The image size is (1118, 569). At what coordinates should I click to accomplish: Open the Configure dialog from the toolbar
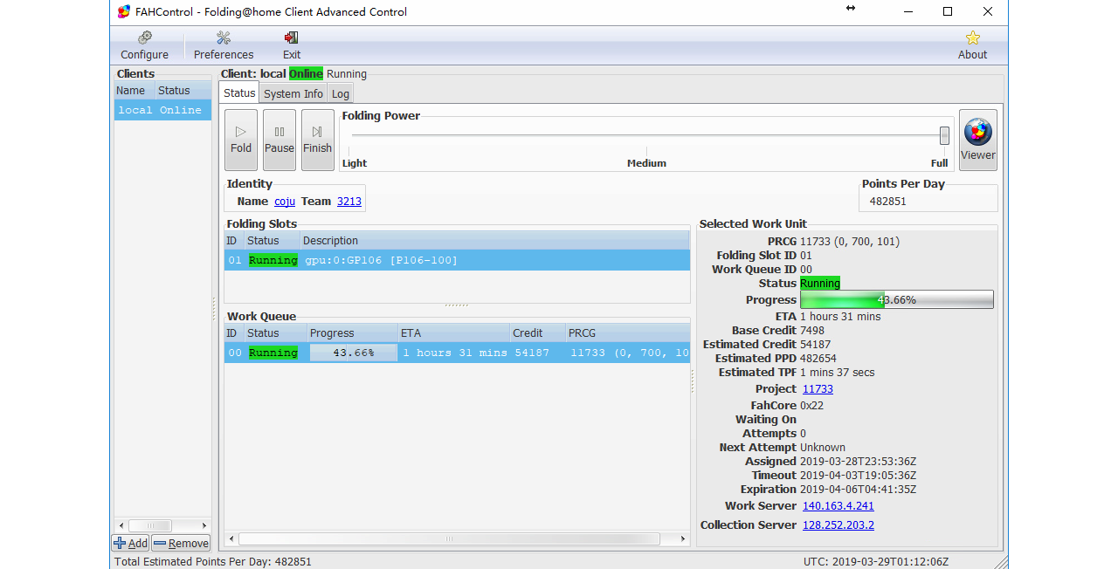pyautogui.click(x=145, y=45)
